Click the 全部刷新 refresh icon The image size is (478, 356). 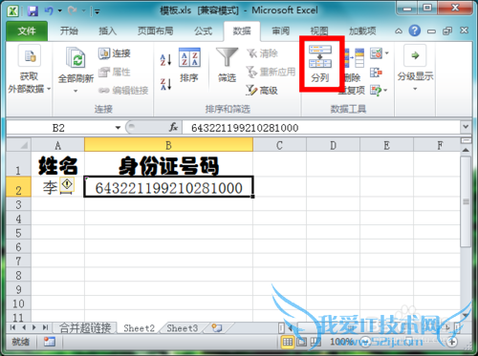pos(76,57)
